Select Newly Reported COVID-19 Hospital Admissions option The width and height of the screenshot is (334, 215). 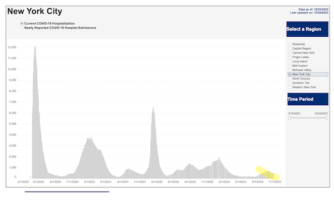(22, 28)
